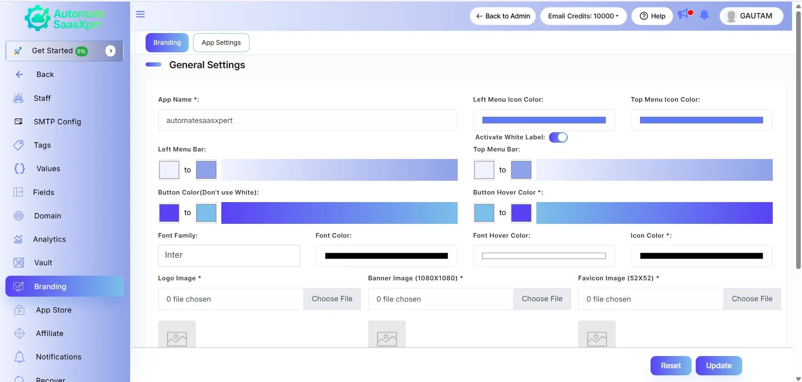
Task: Open the Font Color picker bar
Action: (387, 256)
